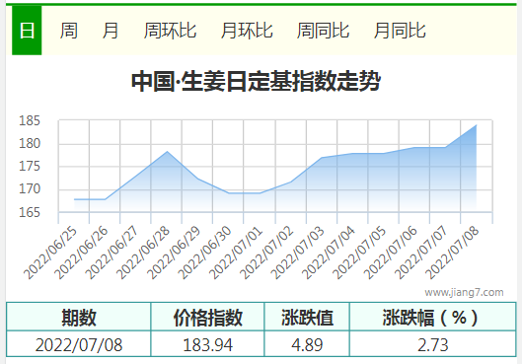Open the 周环比 tab
This screenshot has height=364, width=522.
pos(170,31)
